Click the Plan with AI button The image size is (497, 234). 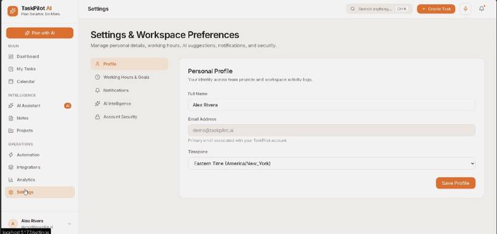pos(39,33)
